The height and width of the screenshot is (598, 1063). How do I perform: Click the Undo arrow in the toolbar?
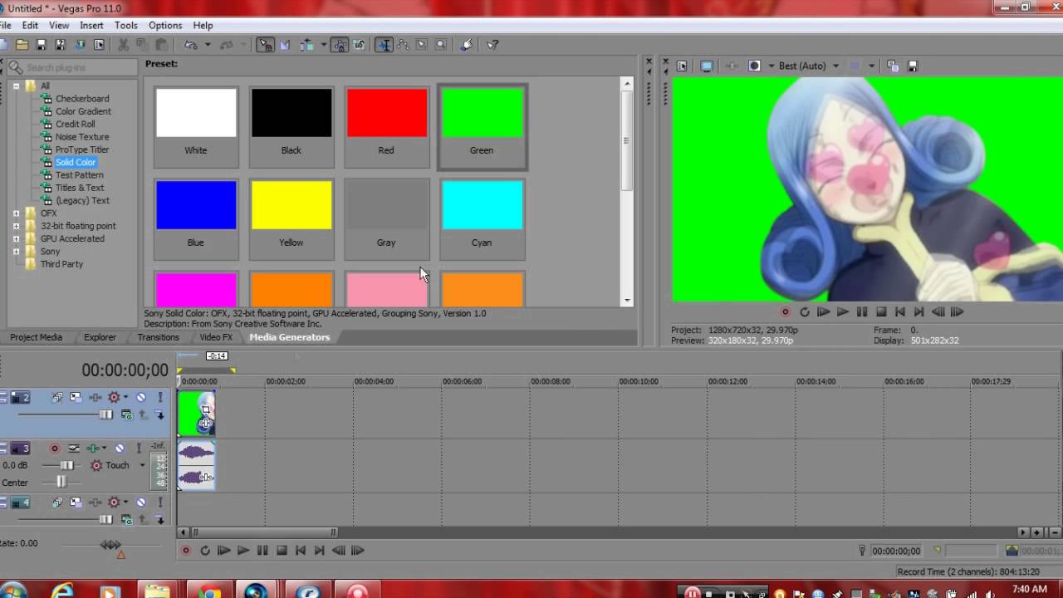[x=190, y=45]
